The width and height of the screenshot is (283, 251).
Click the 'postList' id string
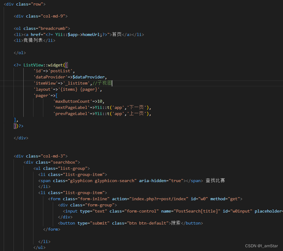pos(60,71)
